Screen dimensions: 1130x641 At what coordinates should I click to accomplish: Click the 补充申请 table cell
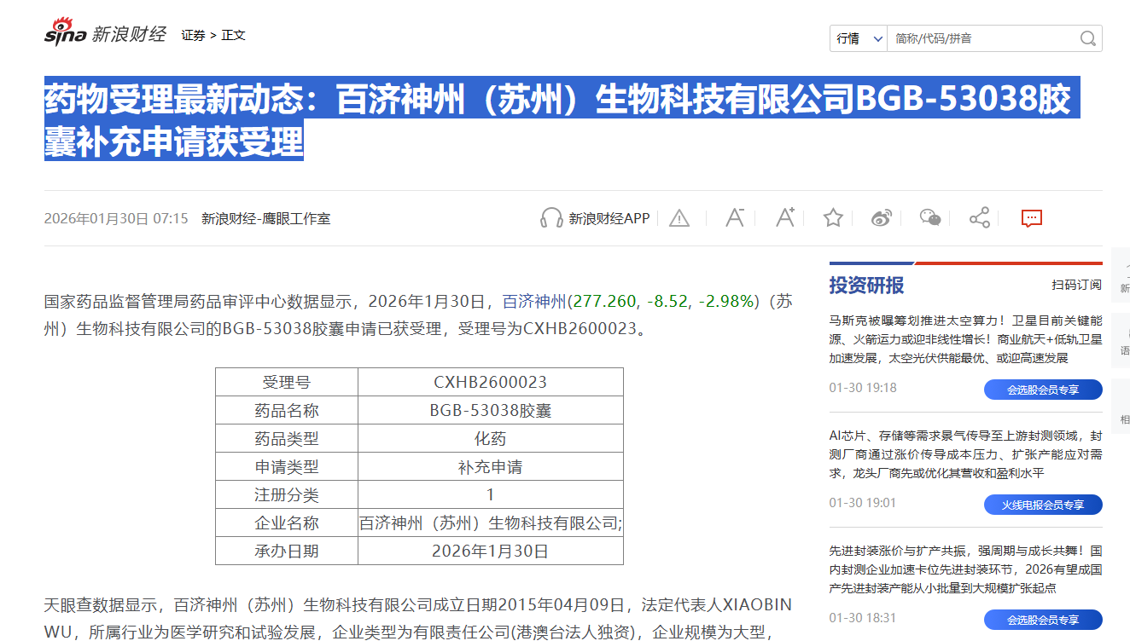pos(491,466)
